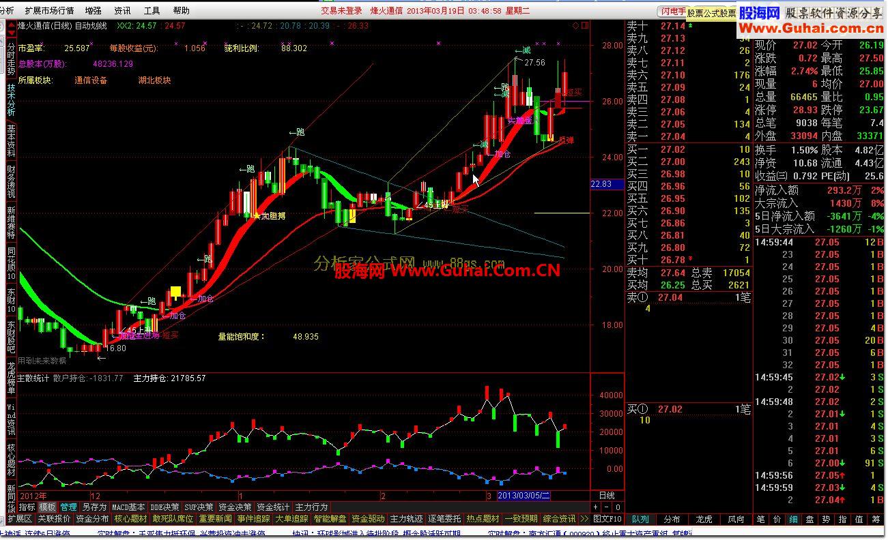The width and height of the screenshot is (888, 540).
Task: Click the 卖一 27.04 order book row
Action: click(689, 136)
